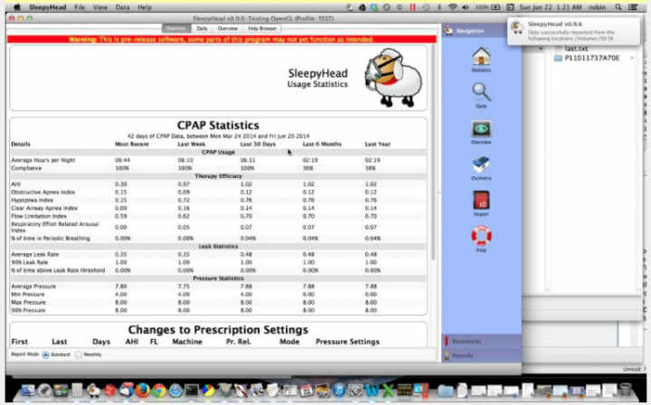
Task: Open the Apple menu
Action: 17,7
